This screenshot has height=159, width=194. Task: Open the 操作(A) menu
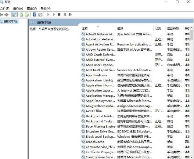18,9
